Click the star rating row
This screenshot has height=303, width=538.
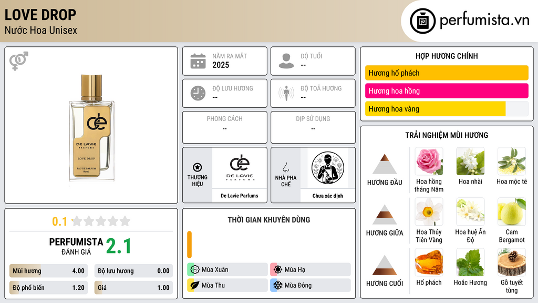101,221
